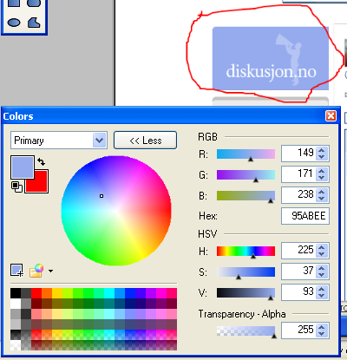Click the Hue slider bar
Screen dimensions: 347x360
[246, 252]
